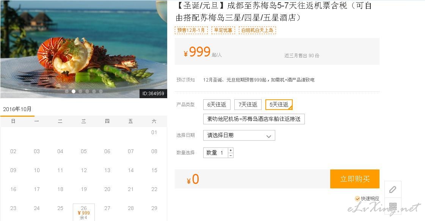Viewport: 425px width, 221px height.
Task: Select the first carousel dot indicator
Action: 67,91
